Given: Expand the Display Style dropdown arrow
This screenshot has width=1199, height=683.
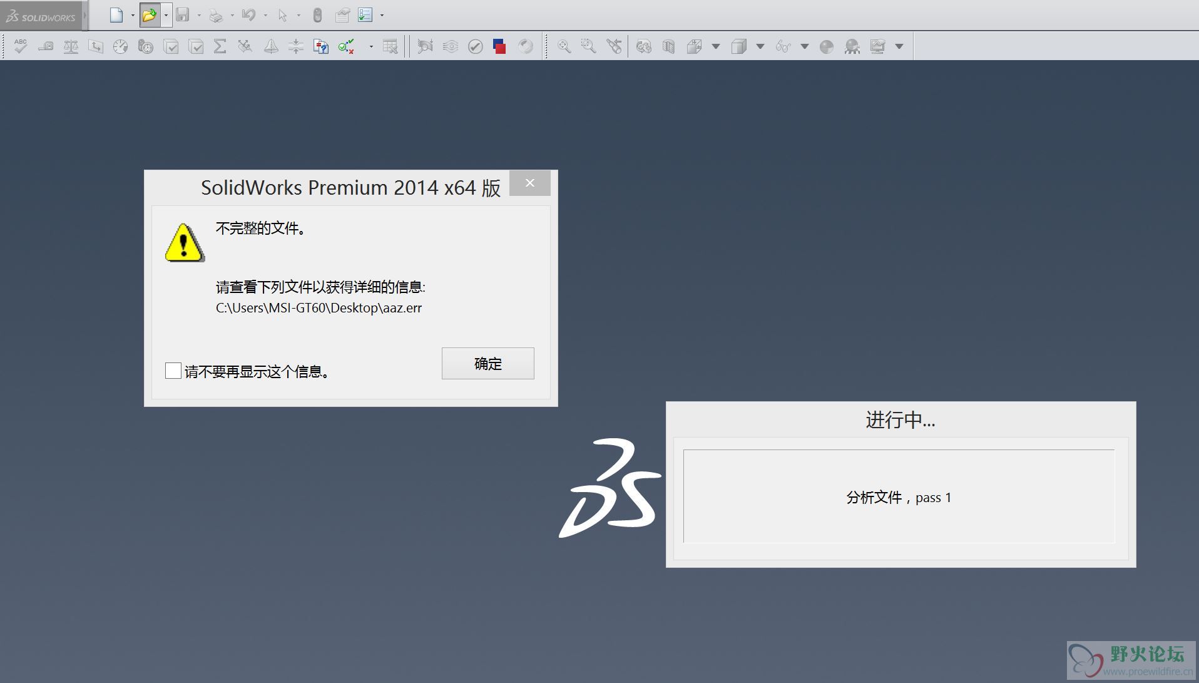Looking at the screenshot, I should (760, 46).
